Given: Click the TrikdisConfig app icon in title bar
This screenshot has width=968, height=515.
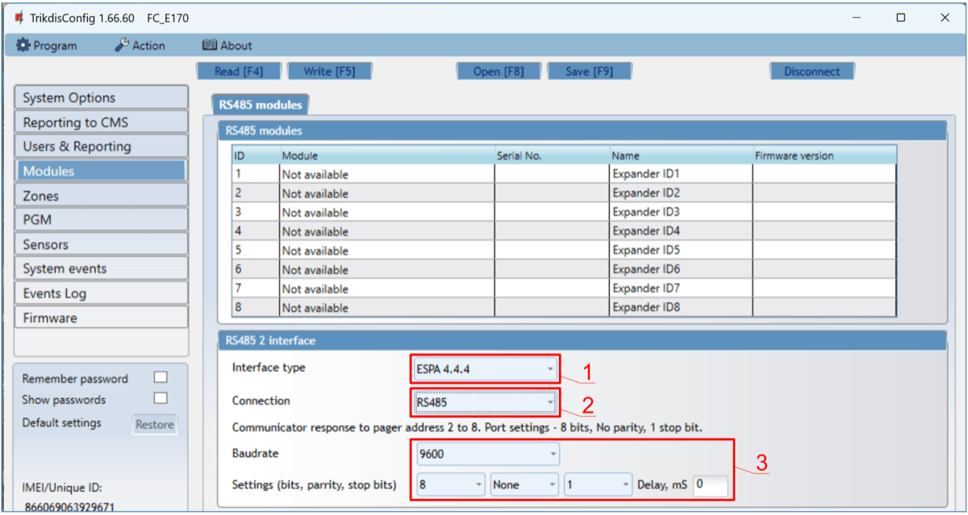Looking at the screenshot, I should 19,18.
